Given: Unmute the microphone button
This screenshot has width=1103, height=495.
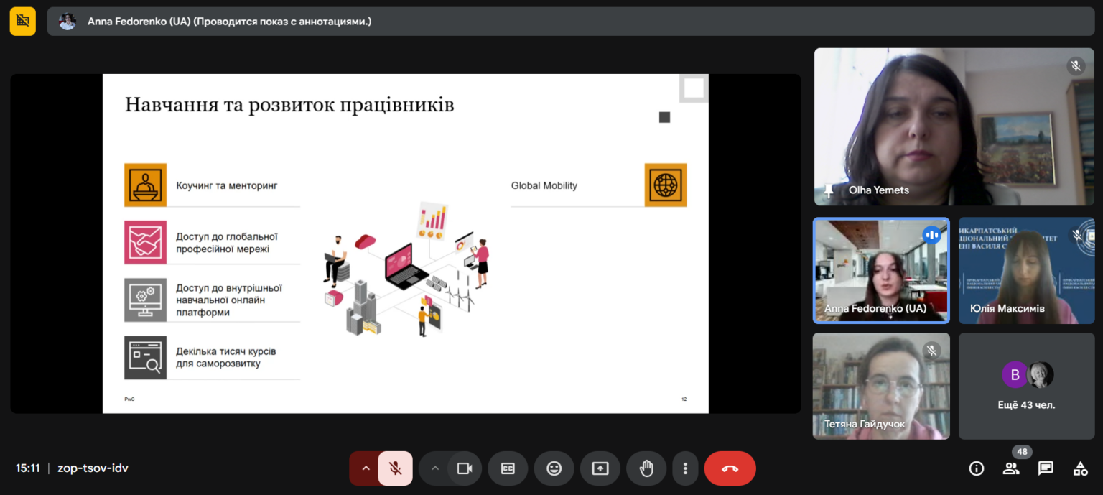Looking at the screenshot, I should [x=395, y=468].
